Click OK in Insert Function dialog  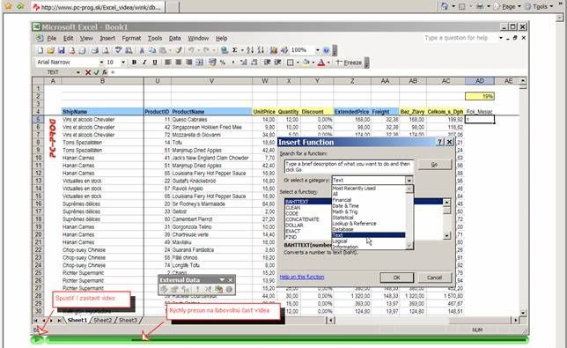tap(397, 278)
